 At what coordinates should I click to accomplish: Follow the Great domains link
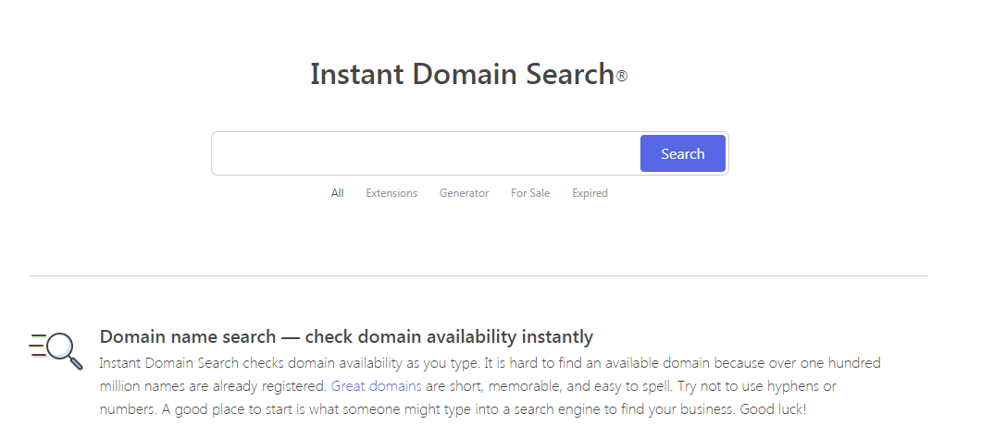coord(376,386)
